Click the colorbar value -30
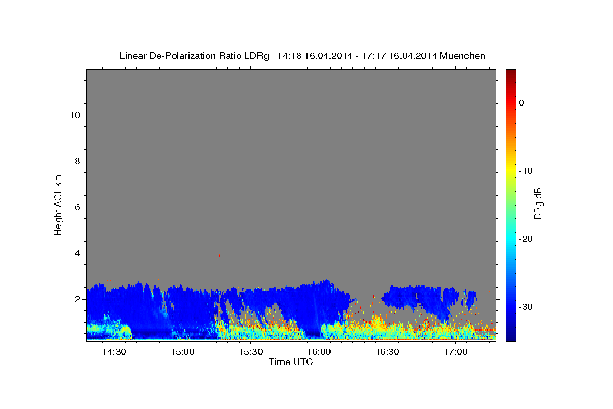This screenshot has width=613, height=409. (x=526, y=307)
